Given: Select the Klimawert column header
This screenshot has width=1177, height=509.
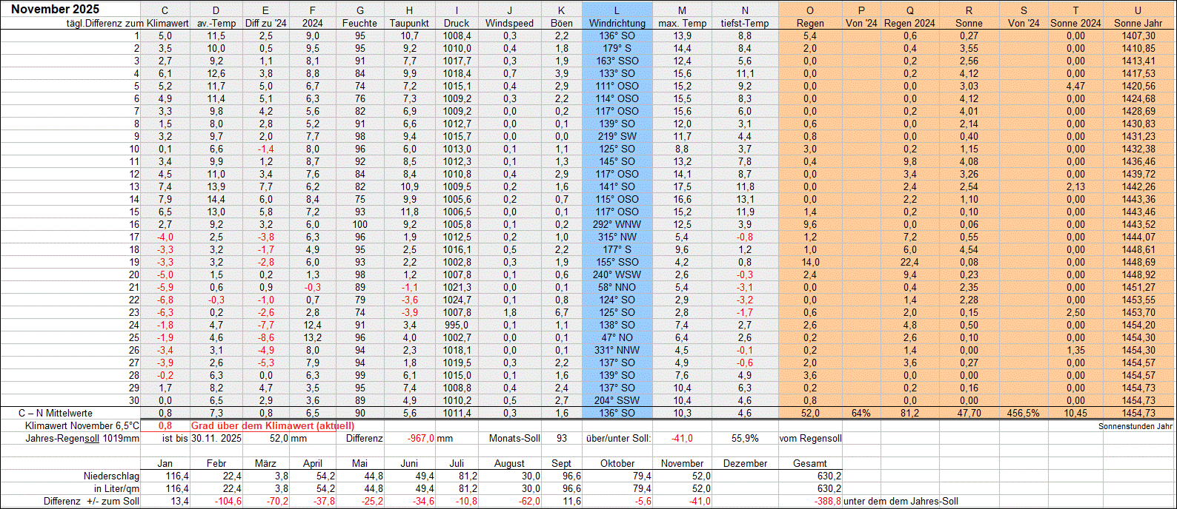Looking at the screenshot, I should point(168,23).
